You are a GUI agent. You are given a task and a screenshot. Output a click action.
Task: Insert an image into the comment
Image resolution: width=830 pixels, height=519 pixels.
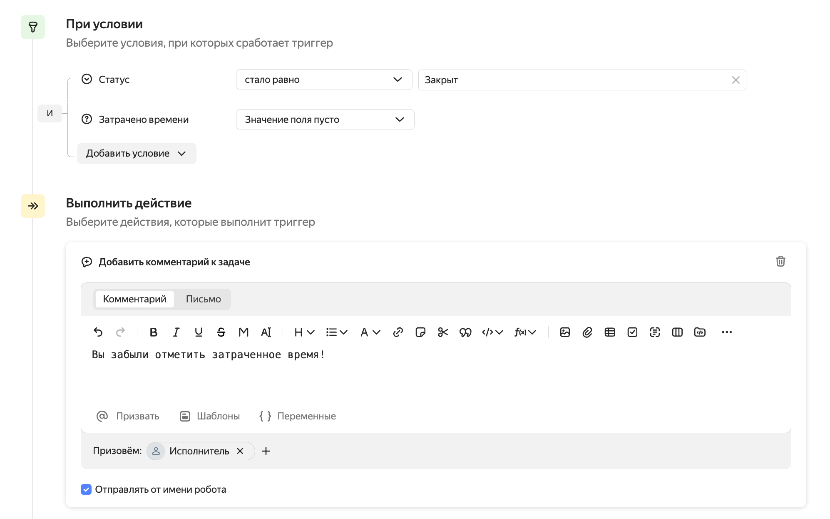(564, 332)
